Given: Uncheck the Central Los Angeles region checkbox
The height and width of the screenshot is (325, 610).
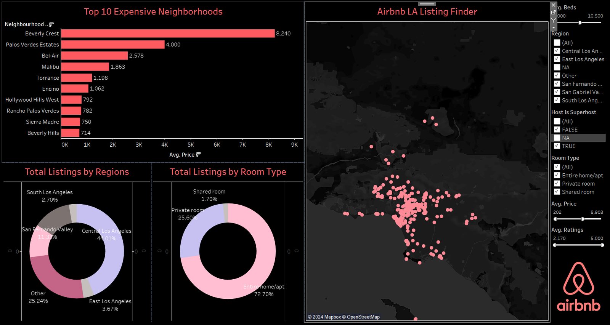Looking at the screenshot, I should click(x=557, y=51).
